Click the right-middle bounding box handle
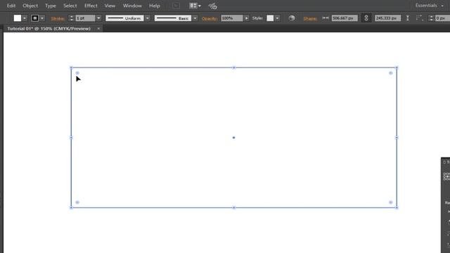The height and width of the screenshot is (253, 450). (397, 138)
